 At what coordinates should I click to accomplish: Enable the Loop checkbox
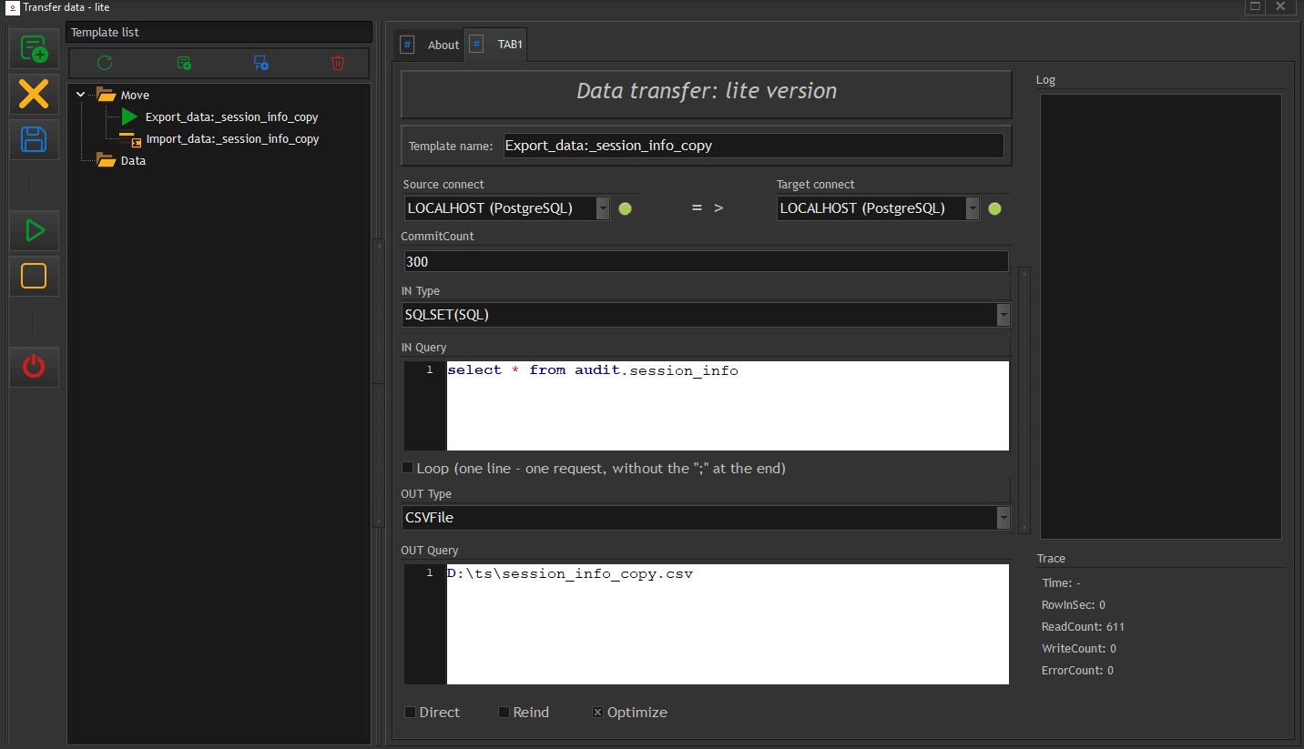click(x=408, y=468)
